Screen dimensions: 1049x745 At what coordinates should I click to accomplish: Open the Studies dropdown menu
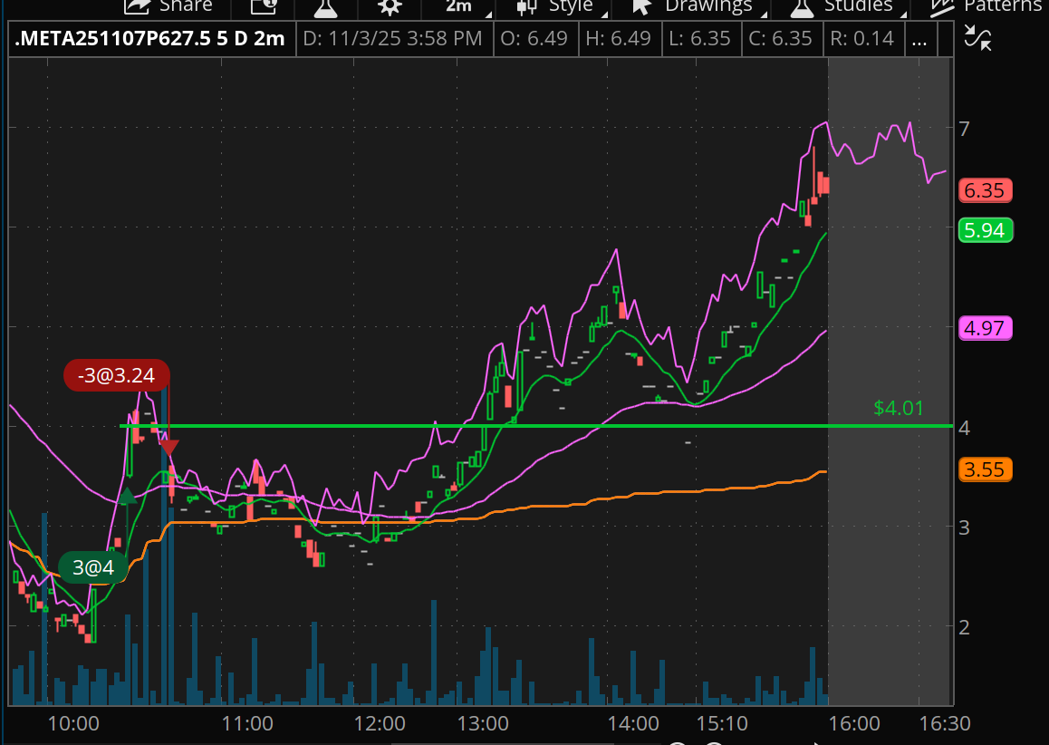[846, 6]
